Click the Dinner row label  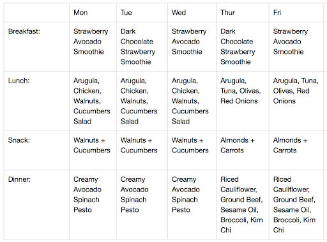tap(19, 179)
